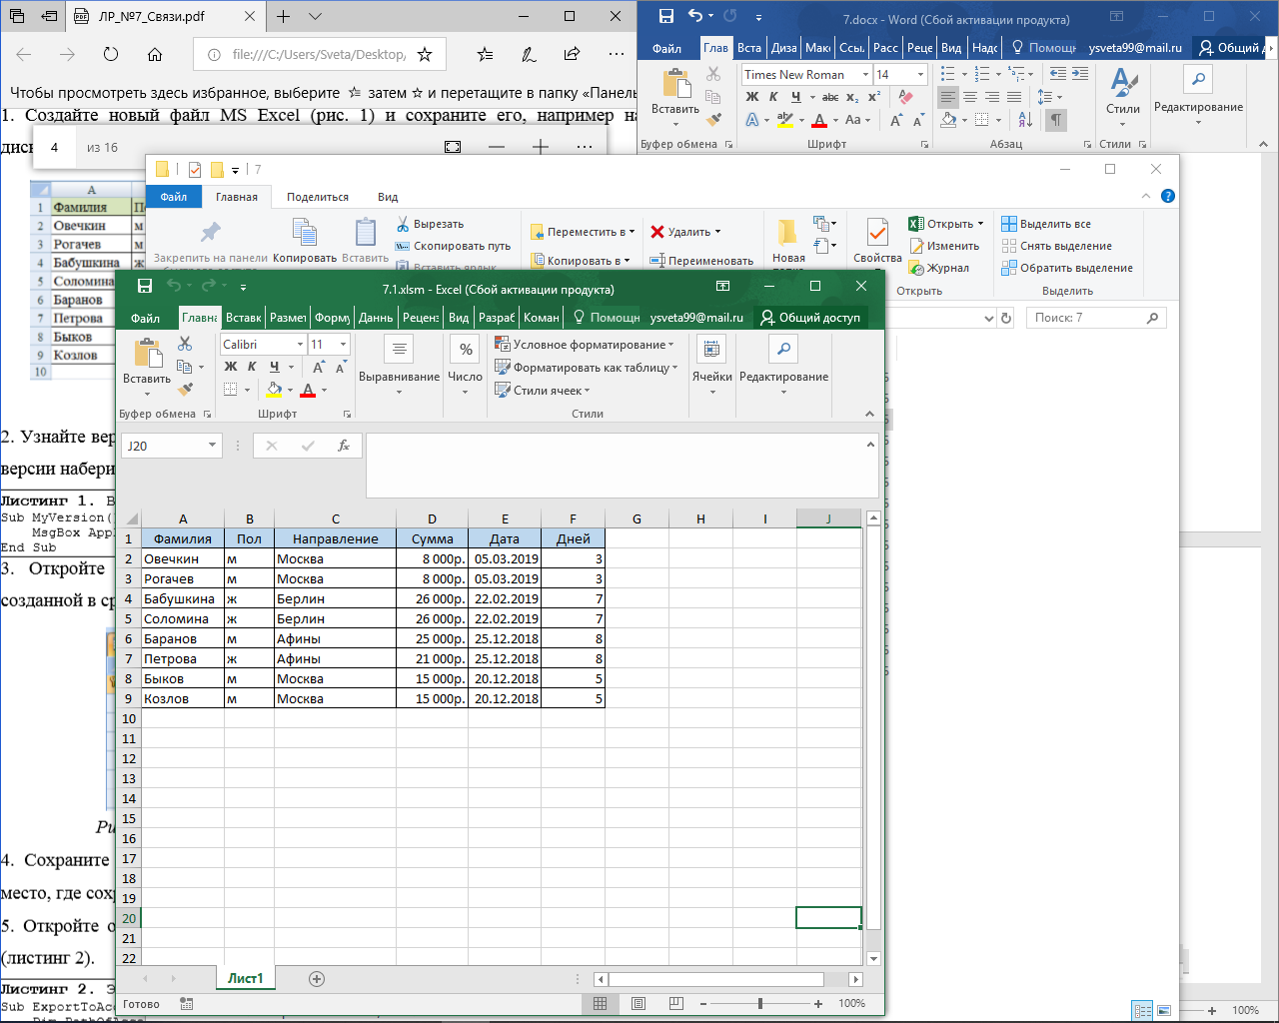Toggle bold Ж in Word
The image size is (1279, 1023).
click(751, 97)
